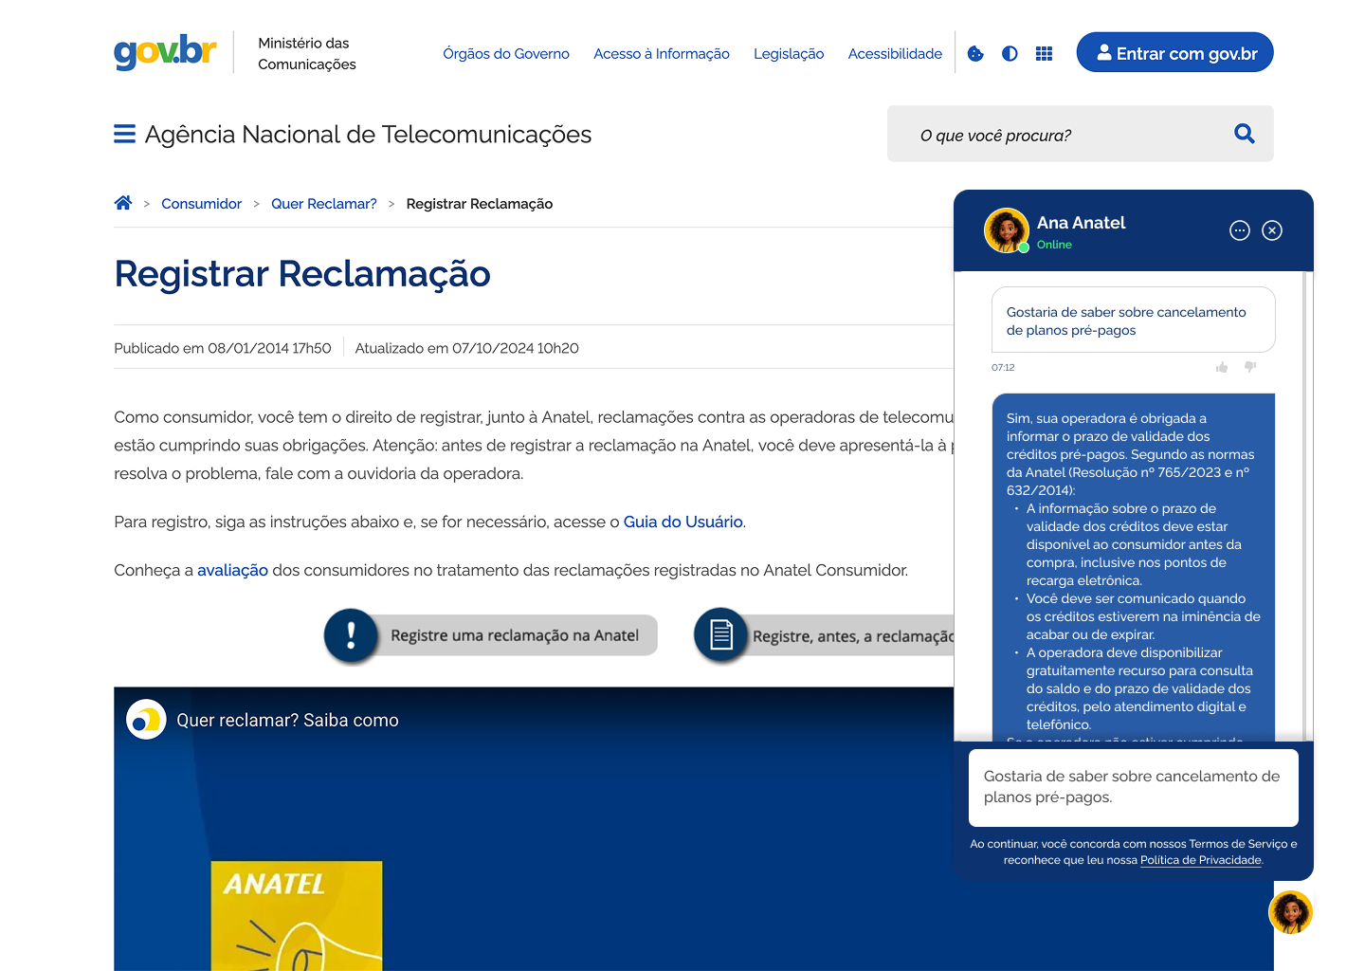Screen dimensions: 1365x971
Task: Click the chat message input field
Action: [x=1133, y=787]
